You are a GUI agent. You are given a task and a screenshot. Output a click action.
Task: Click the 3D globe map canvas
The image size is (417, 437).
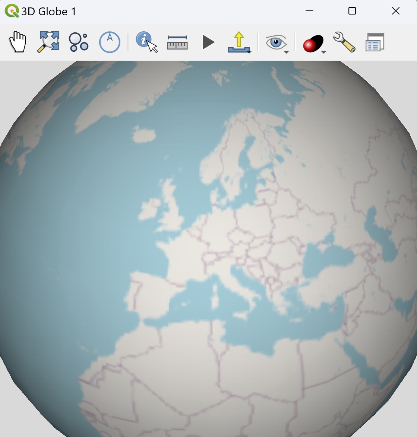coord(208,249)
